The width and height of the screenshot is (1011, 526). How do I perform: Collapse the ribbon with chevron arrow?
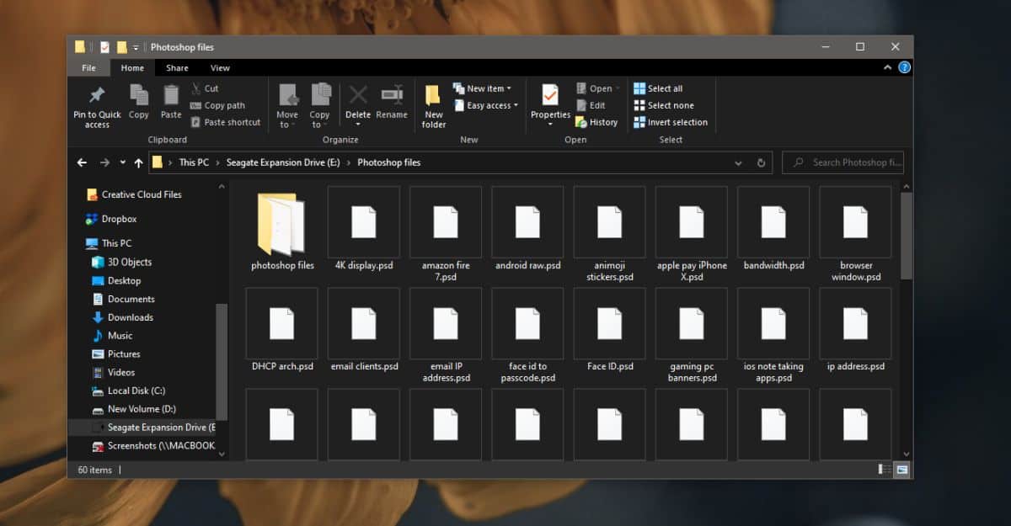tap(889, 68)
